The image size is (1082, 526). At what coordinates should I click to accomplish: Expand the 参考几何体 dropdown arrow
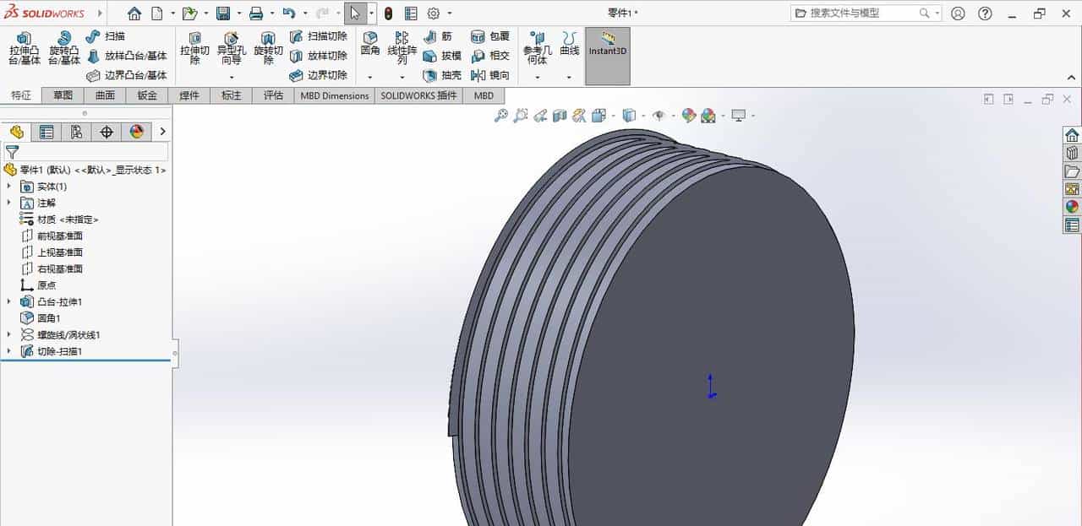point(538,78)
